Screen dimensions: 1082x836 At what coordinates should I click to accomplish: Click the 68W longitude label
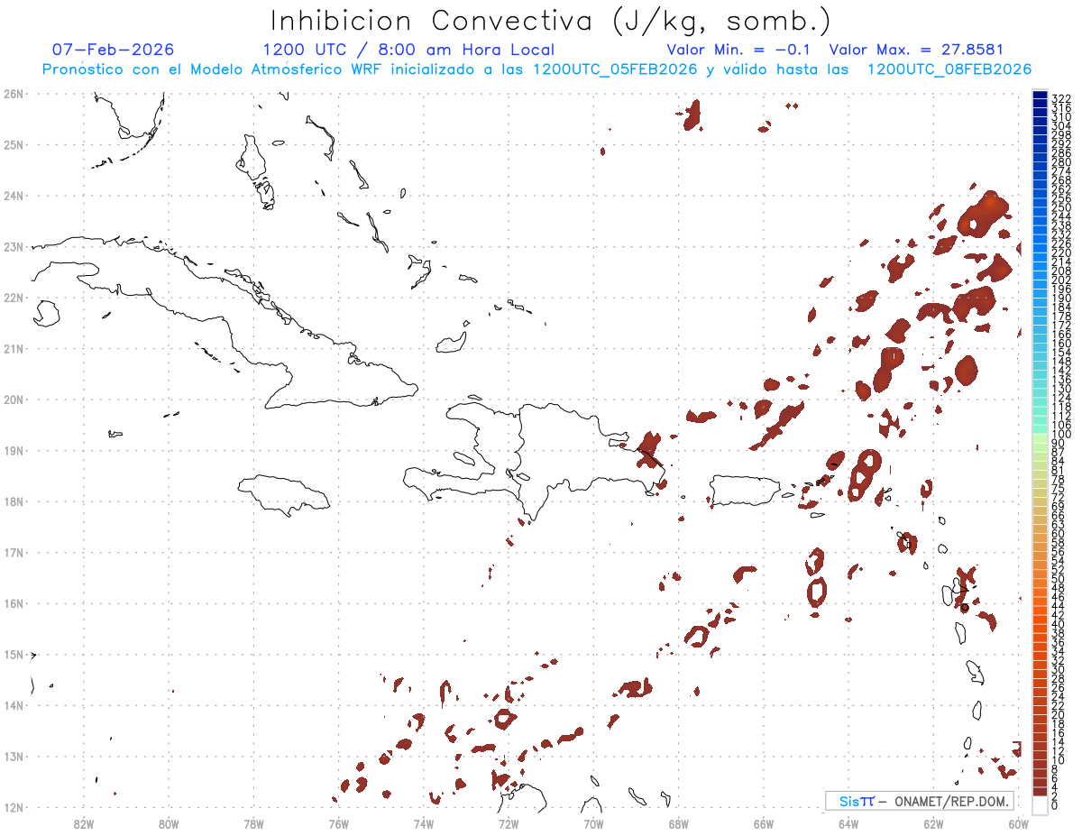679,823
